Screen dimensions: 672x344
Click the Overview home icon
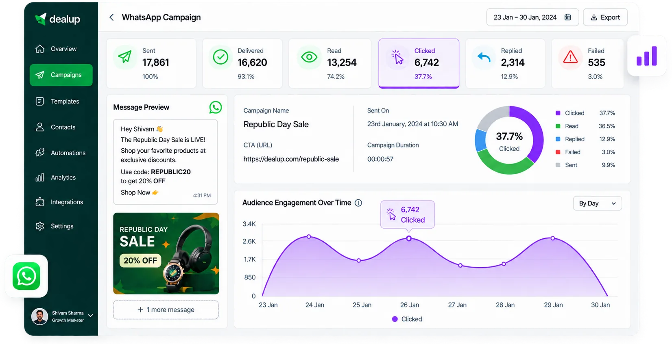point(40,49)
